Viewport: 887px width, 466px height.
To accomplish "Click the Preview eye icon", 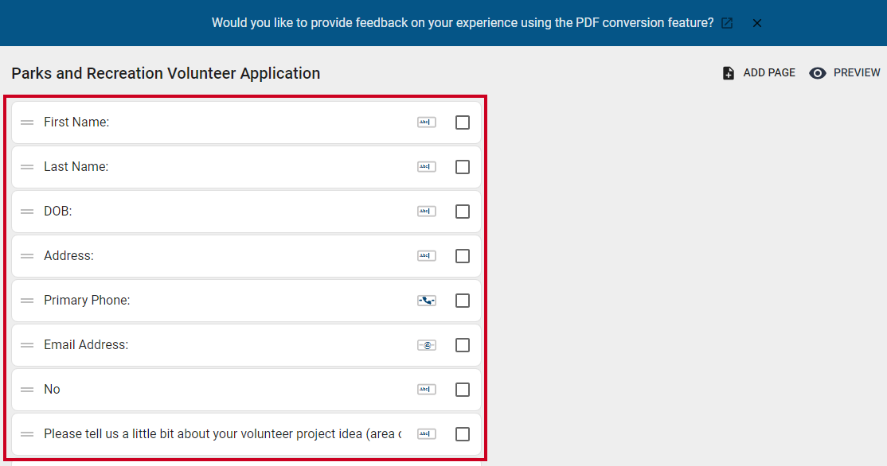I will pos(818,73).
